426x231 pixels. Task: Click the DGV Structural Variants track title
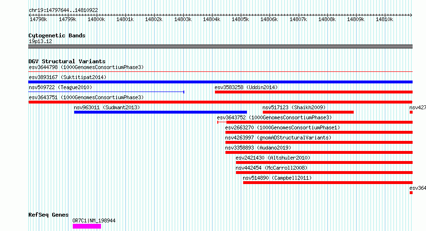pos(67,61)
